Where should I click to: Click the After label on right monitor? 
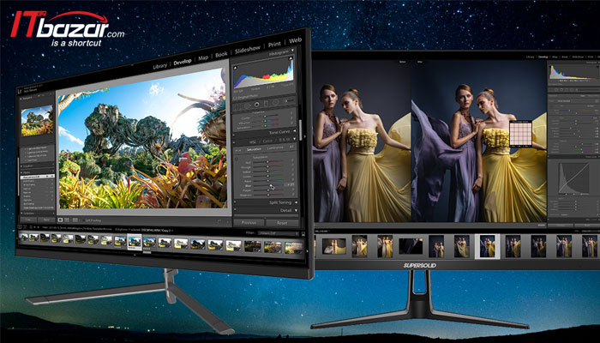[420, 62]
